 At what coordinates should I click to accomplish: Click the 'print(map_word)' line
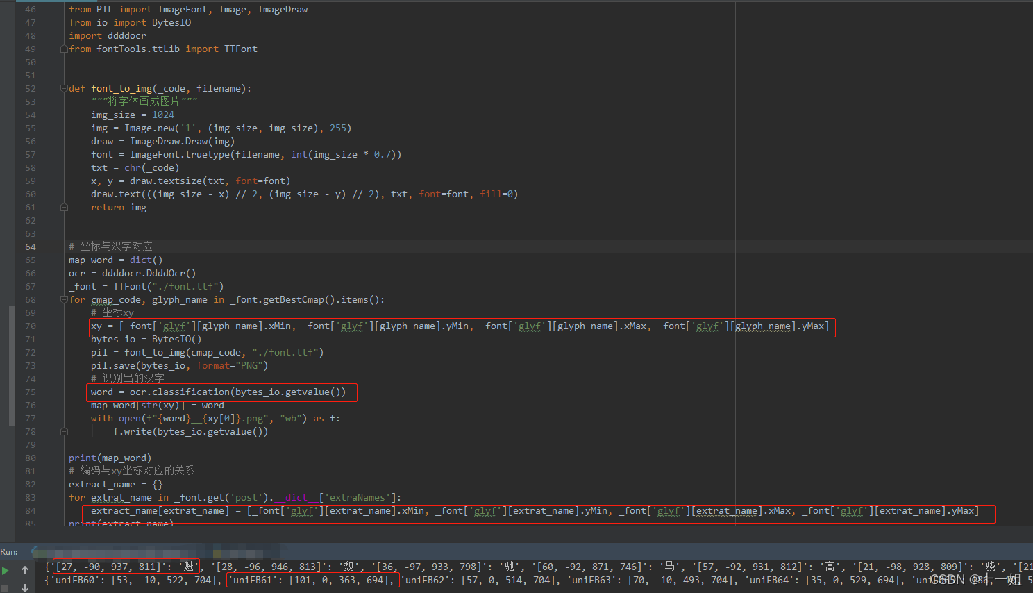click(x=110, y=458)
